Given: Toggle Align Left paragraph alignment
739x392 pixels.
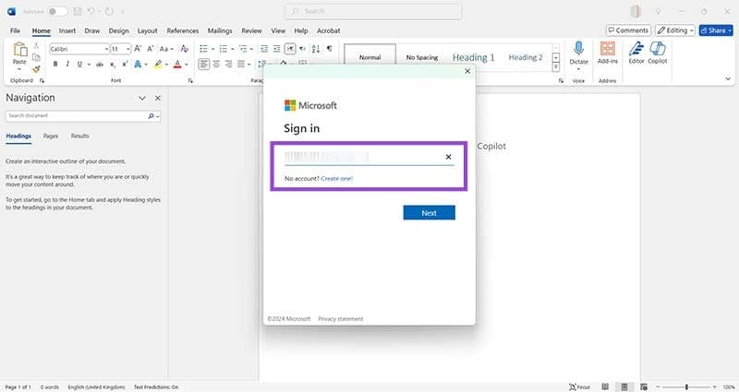Looking at the screenshot, I should [203, 64].
